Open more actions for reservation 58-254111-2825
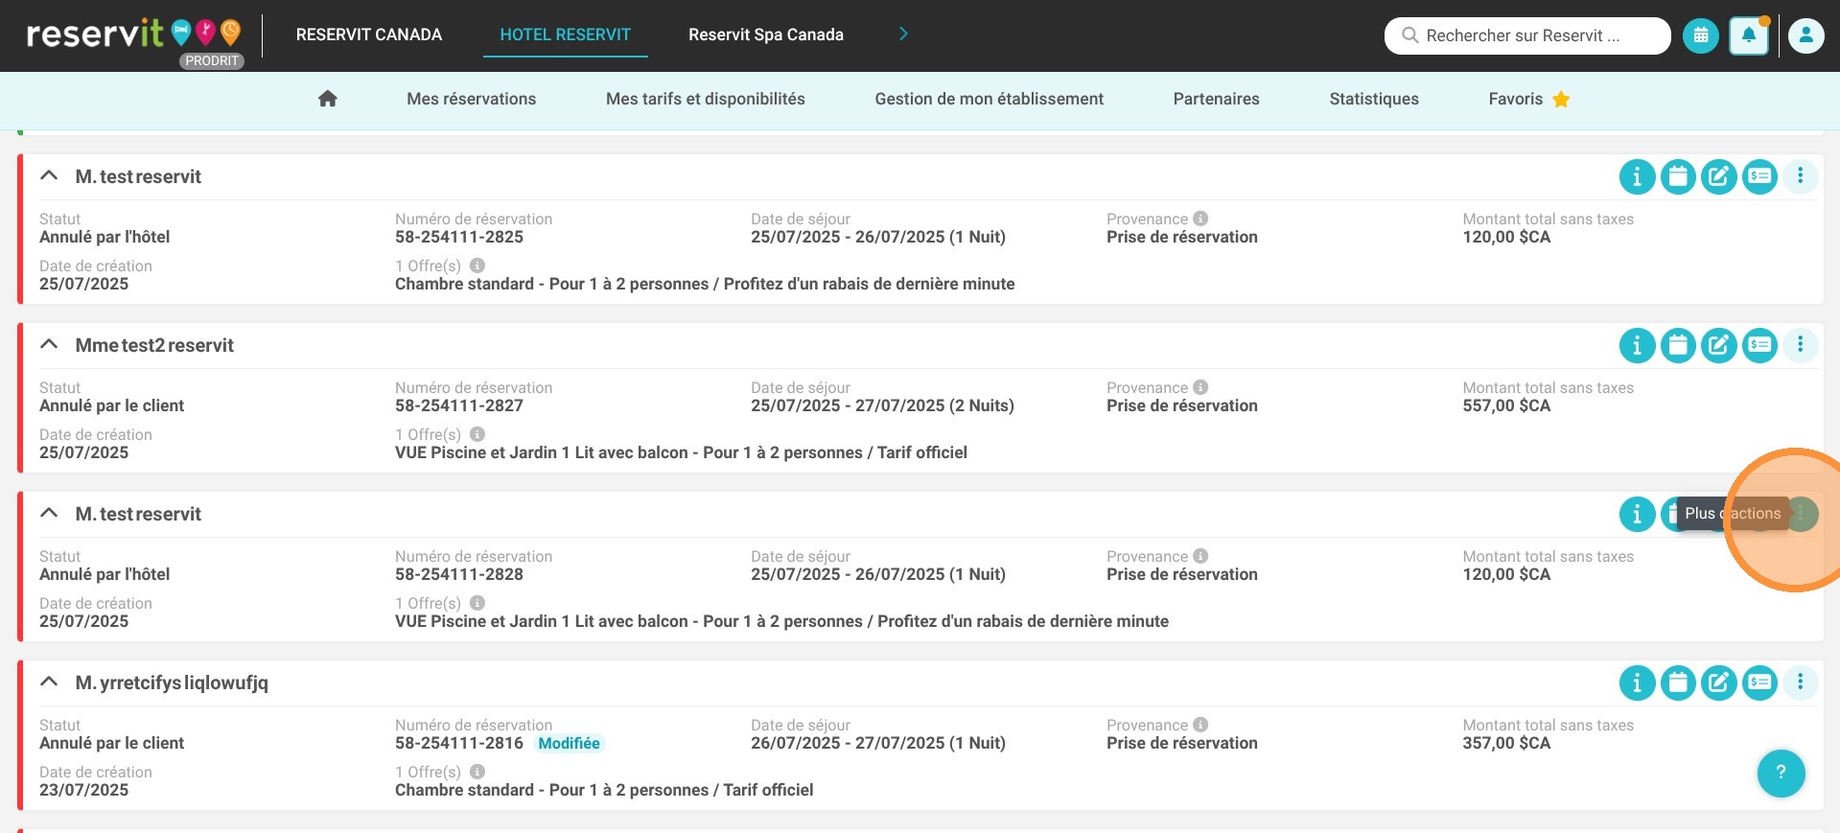The height and width of the screenshot is (833, 1840). [1801, 176]
